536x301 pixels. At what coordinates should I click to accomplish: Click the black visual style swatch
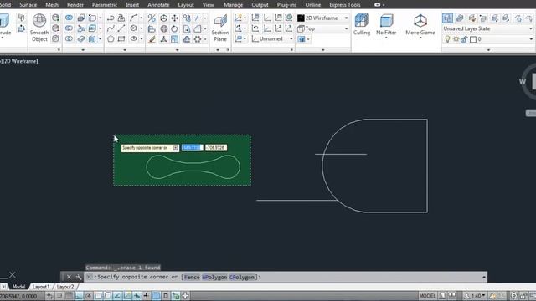click(301, 18)
